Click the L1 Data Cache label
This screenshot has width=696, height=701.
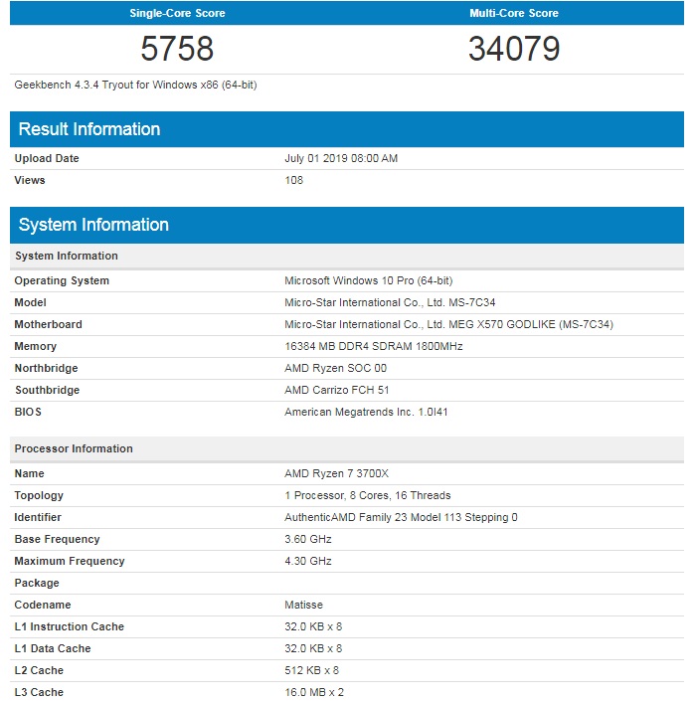coord(53,648)
